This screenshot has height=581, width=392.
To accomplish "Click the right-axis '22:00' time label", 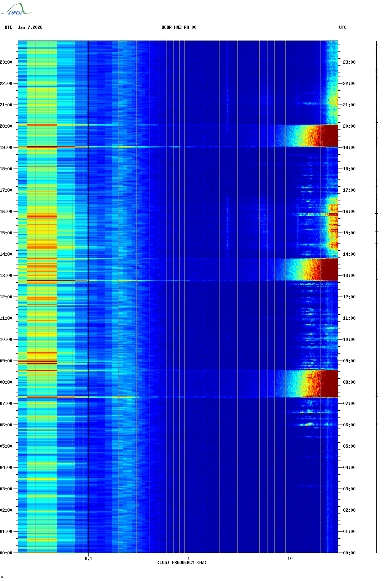I will coord(349,84).
